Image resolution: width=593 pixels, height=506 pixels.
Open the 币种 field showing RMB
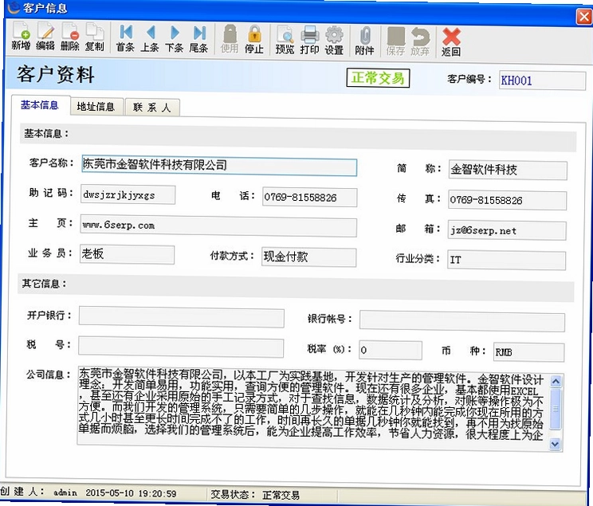click(x=528, y=352)
